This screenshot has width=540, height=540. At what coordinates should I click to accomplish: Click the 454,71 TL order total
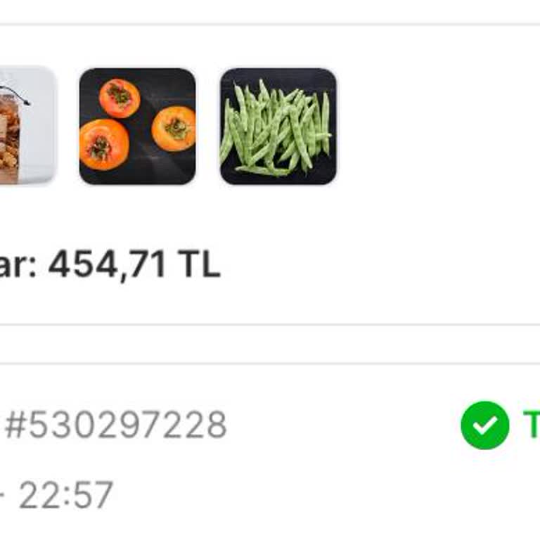pyautogui.click(x=134, y=264)
